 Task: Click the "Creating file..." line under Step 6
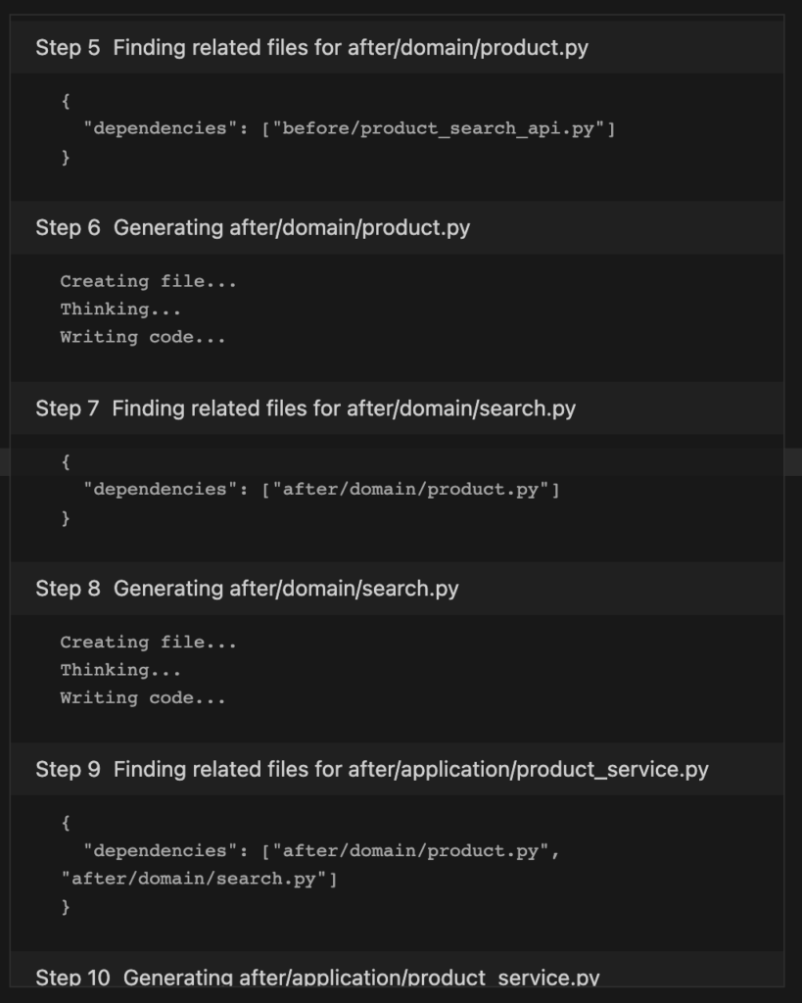149,281
